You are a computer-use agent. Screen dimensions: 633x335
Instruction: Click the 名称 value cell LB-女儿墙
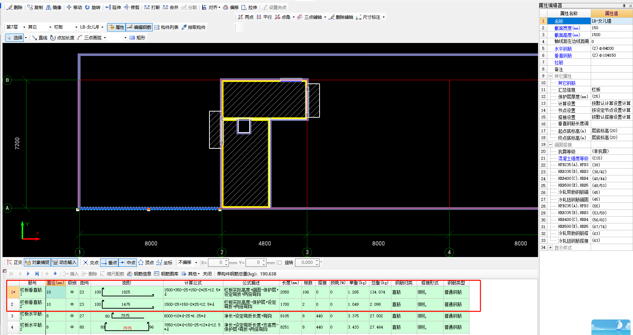click(x=612, y=21)
